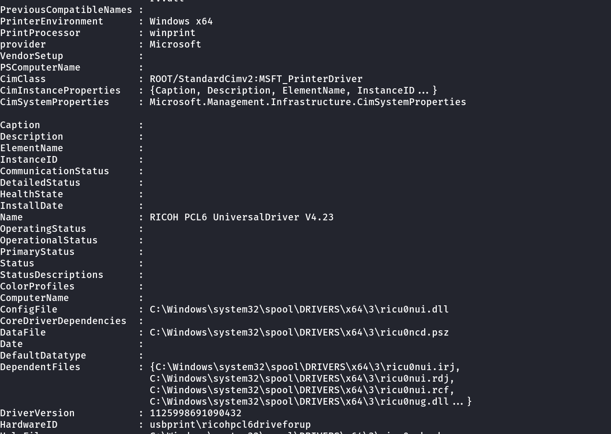Click the RICOH PCL6 UniversalDriver V4.23 name value
Viewport: 611px width, 434px height.
(241, 217)
